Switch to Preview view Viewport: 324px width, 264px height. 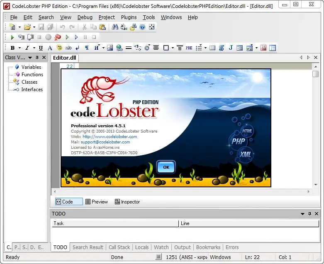tap(97, 202)
